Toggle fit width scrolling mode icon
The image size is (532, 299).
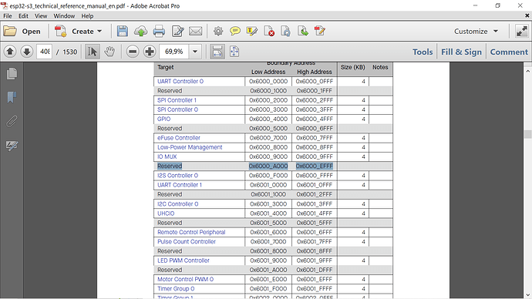[x=217, y=52]
